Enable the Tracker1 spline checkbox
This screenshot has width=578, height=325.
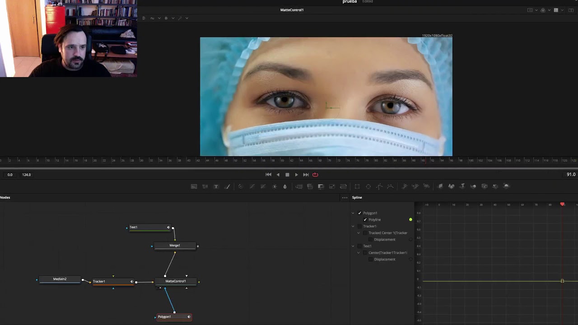pos(360,226)
